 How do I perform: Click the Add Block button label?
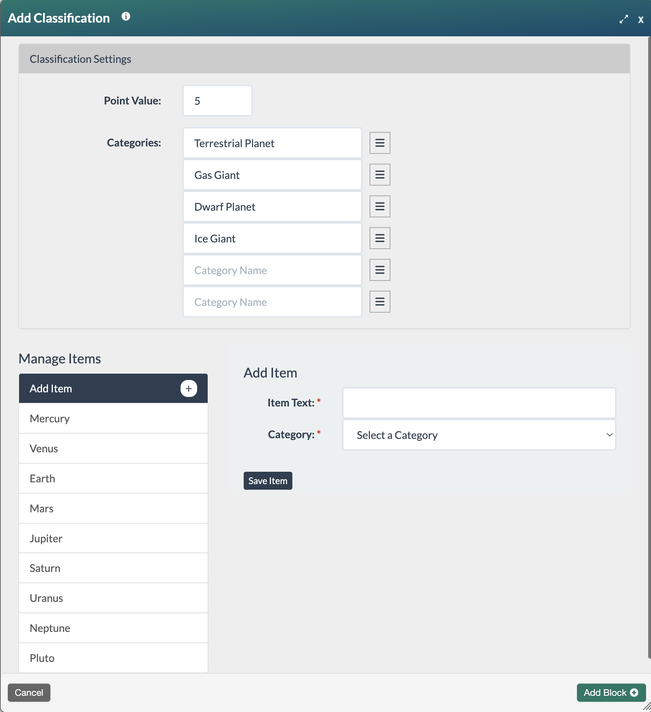coord(605,693)
